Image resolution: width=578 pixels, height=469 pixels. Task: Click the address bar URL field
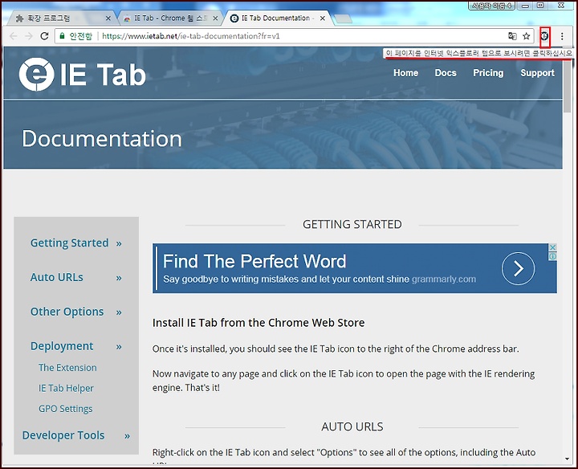295,36
